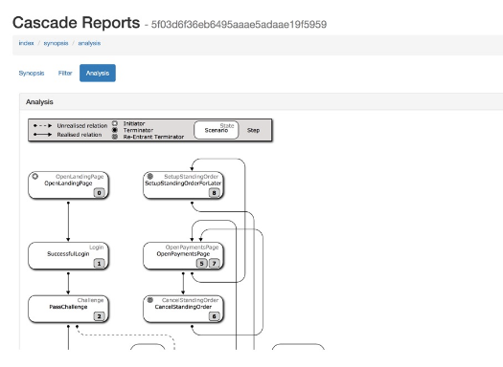Click the Challenge state label

pyautogui.click(x=90, y=300)
